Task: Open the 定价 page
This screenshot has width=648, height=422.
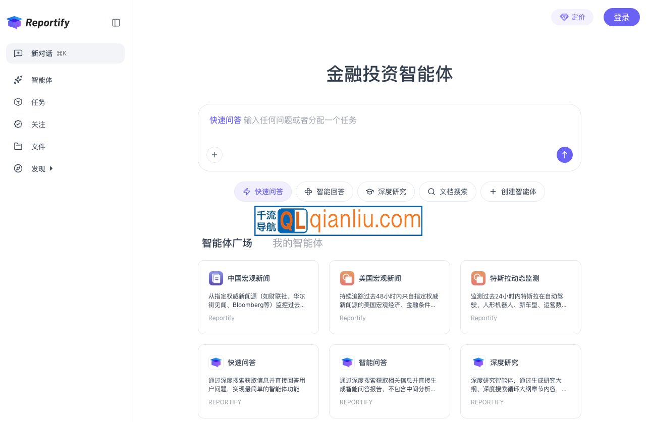Action: coord(572,17)
